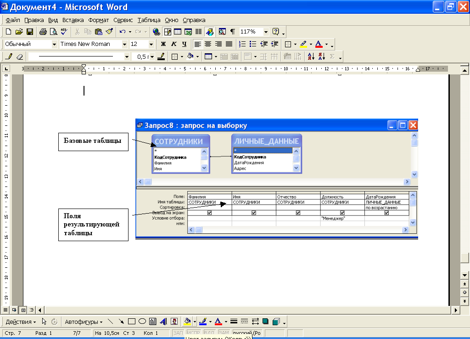Click the ruler tab selector
Viewport: 470px width, 339px height.
click(6, 69)
